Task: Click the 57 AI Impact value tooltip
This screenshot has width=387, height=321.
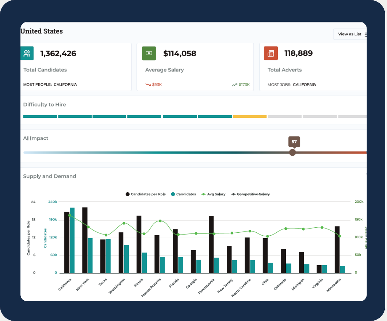Action: pyautogui.click(x=294, y=142)
